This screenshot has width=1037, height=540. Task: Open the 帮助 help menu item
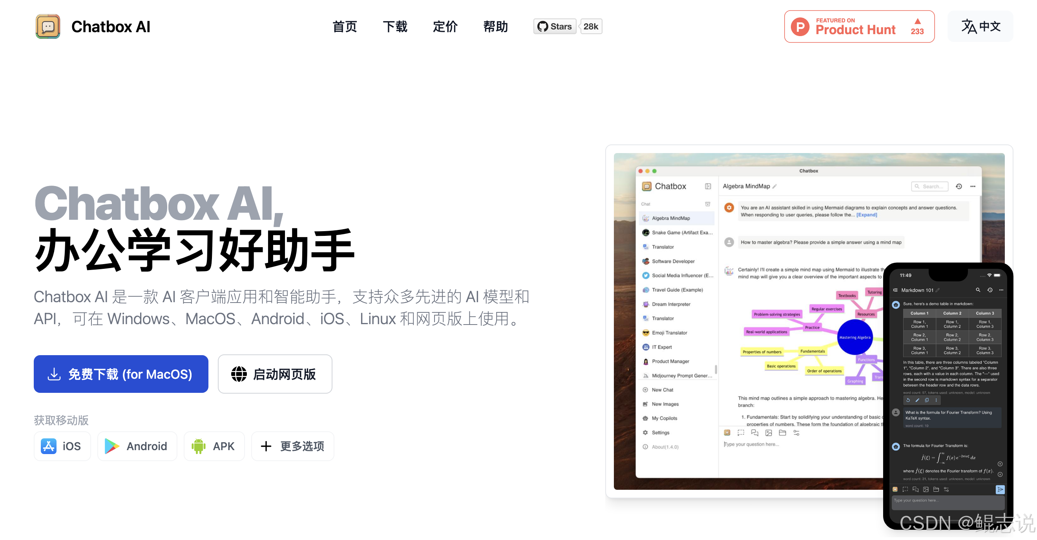[x=496, y=27]
